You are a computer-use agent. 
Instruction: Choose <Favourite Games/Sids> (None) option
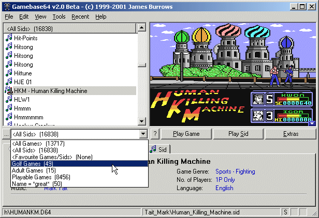[x=79, y=157]
